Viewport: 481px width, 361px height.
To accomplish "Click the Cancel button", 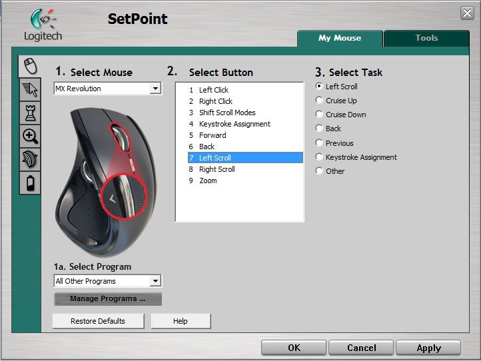I will 361,348.
